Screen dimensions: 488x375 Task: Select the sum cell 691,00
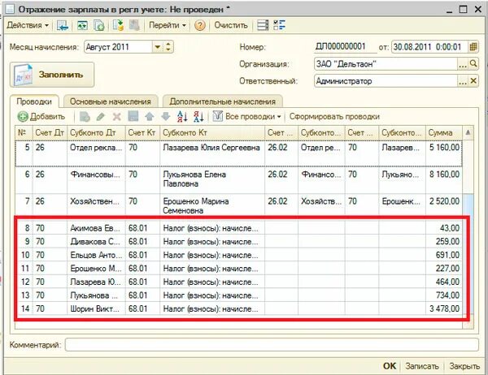coord(444,255)
